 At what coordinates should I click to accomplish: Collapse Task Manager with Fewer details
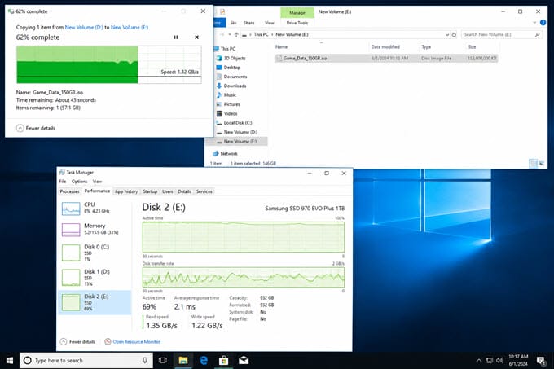[77, 342]
